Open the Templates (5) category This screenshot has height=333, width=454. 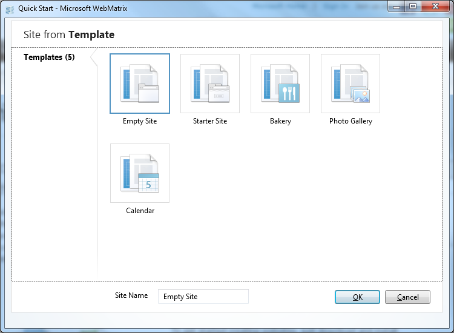[49, 57]
